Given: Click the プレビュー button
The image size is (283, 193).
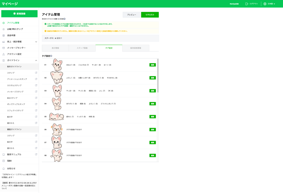Looking at the screenshot, I should (132, 15).
